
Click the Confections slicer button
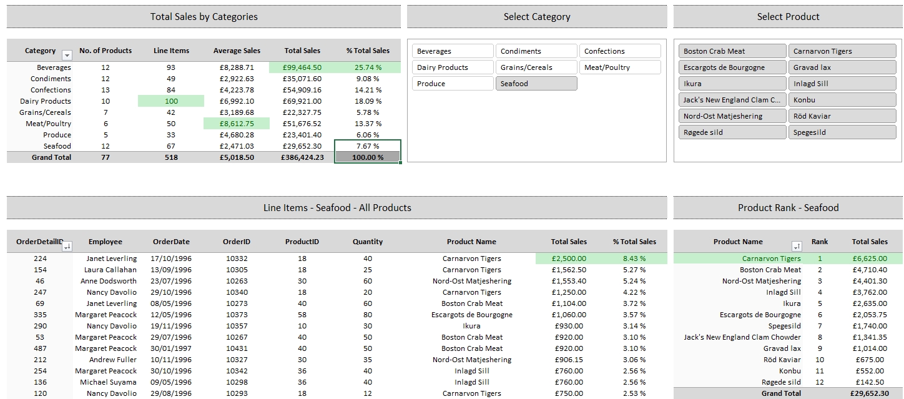coord(619,51)
